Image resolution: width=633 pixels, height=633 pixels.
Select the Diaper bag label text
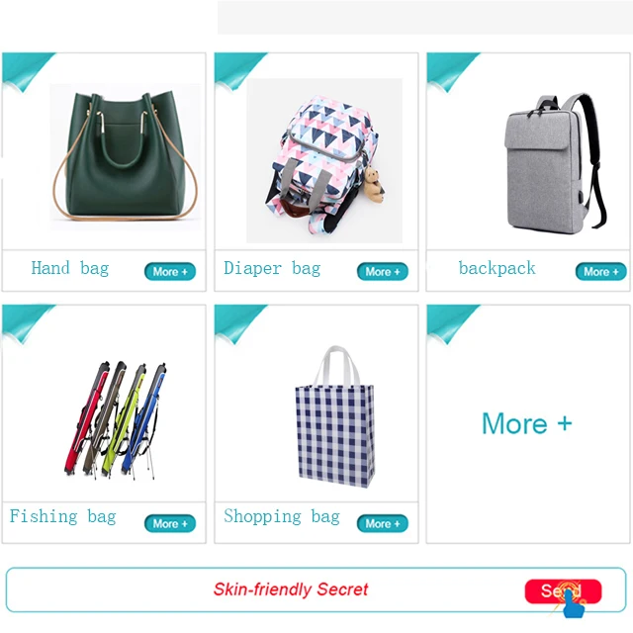(272, 268)
